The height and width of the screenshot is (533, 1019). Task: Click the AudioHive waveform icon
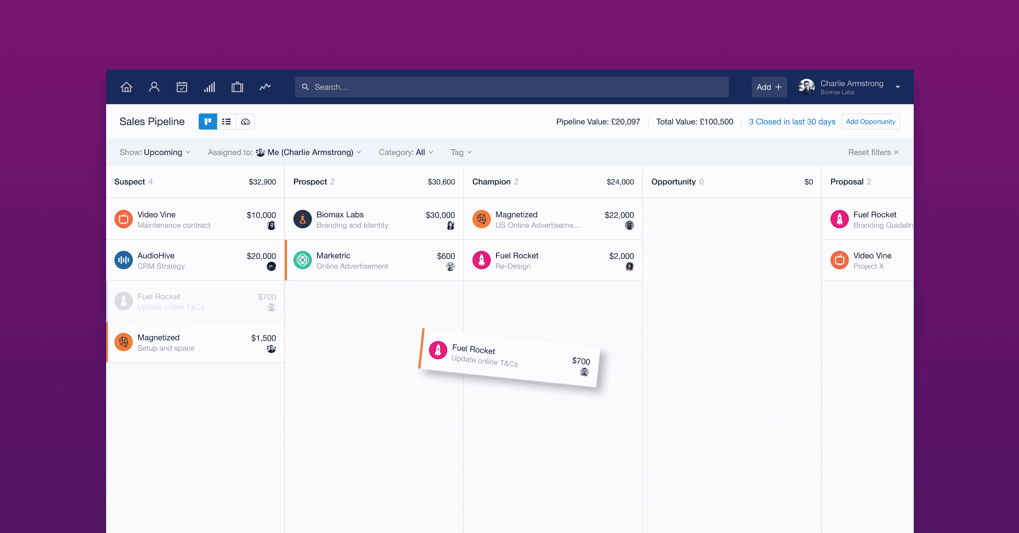click(123, 260)
